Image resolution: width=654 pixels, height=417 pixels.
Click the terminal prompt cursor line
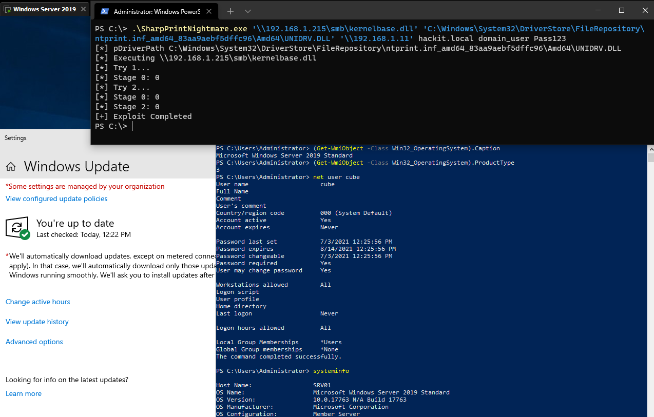coord(113,126)
